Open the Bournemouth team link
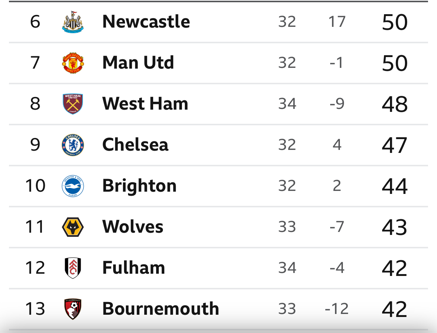Image resolution: width=437 pixels, height=333 pixels. pos(161,309)
